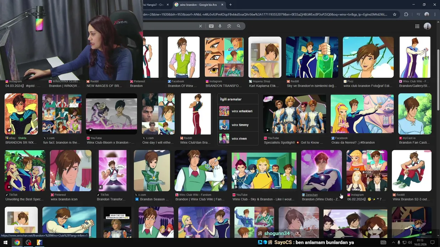Screen dimensions: 440x247
Task: Open Facebook 'Orası da Neresi?' image
Action: (x=362, y=114)
